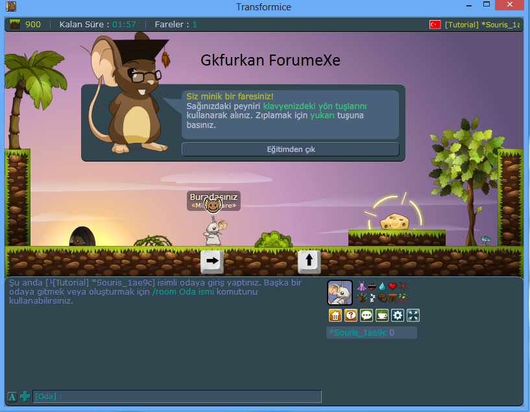This screenshot has height=412, width=530.
Task: Click the Fareler : 1 counter
Action: (176, 25)
